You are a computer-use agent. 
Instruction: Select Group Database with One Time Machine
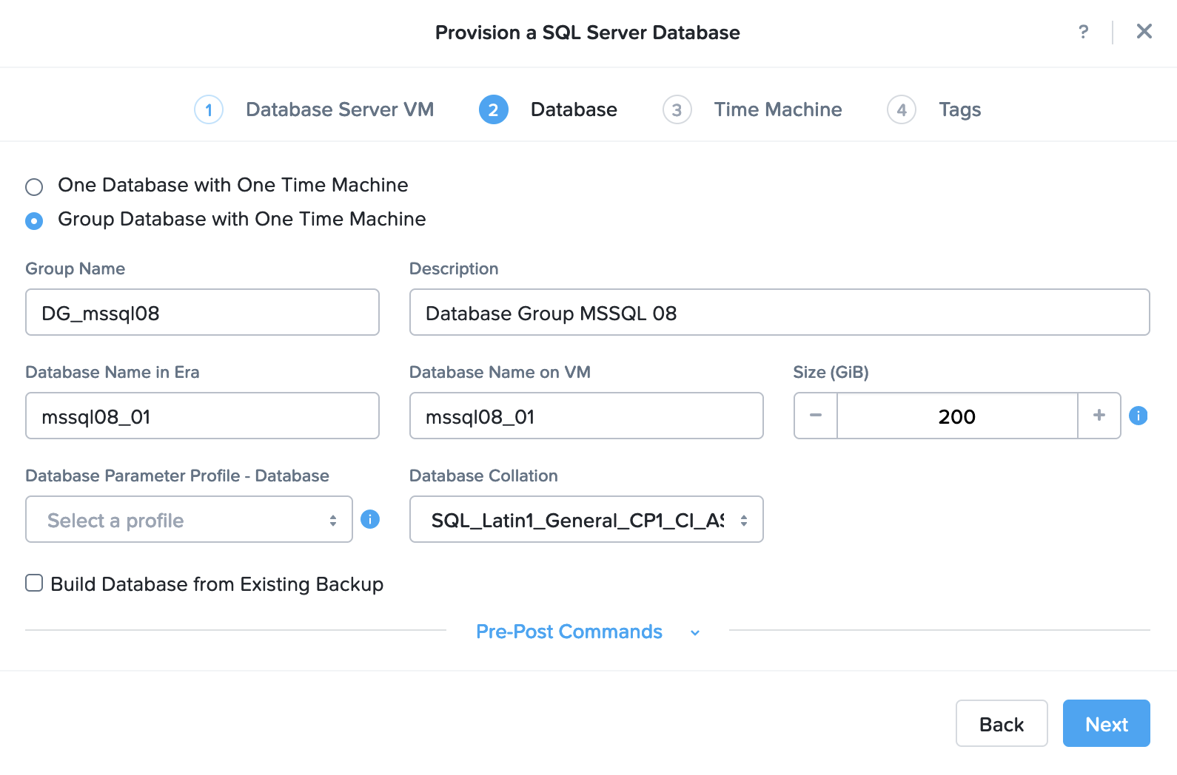[x=34, y=220]
